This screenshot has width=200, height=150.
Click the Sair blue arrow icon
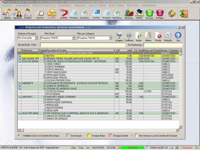[x=178, y=37]
